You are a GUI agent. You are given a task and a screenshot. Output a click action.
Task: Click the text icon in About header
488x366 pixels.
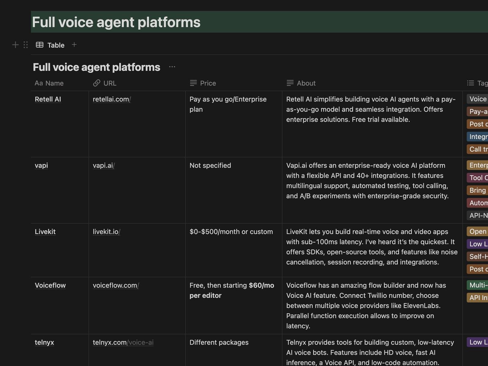[290, 83]
